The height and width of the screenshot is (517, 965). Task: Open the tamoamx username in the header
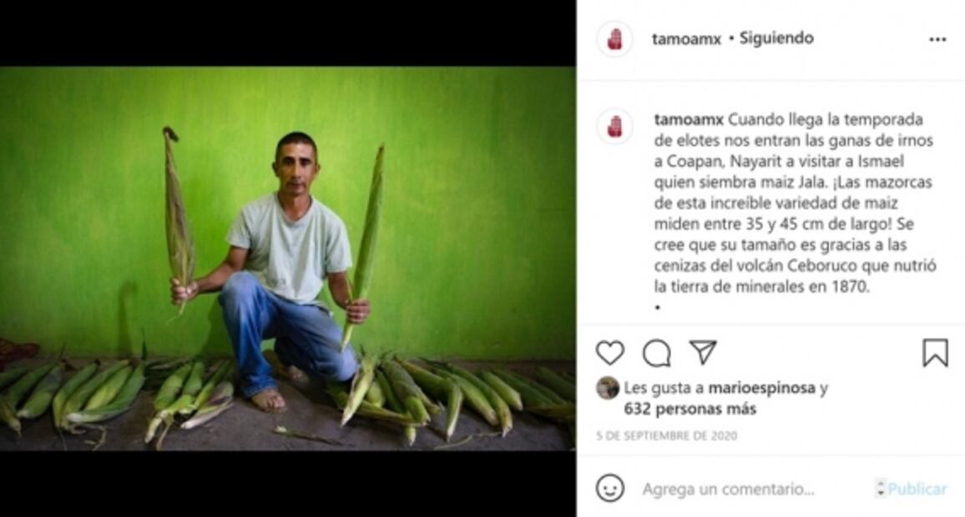click(x=686, y=38)
